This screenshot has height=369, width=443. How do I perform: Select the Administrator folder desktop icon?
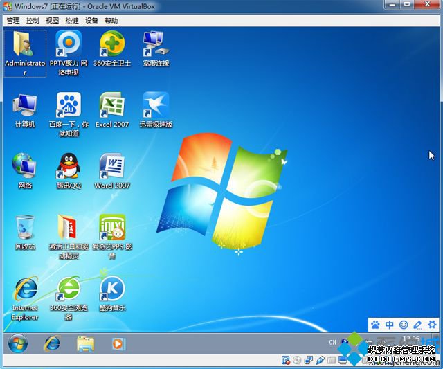(x=25, y=53)
